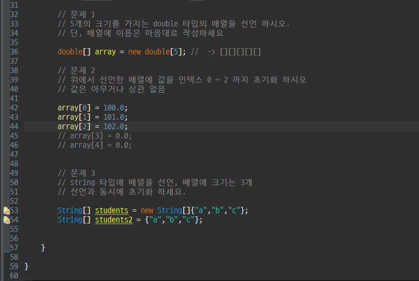
Task: Click line number 44 in the gutter
Action: click(x=14, y=127)
